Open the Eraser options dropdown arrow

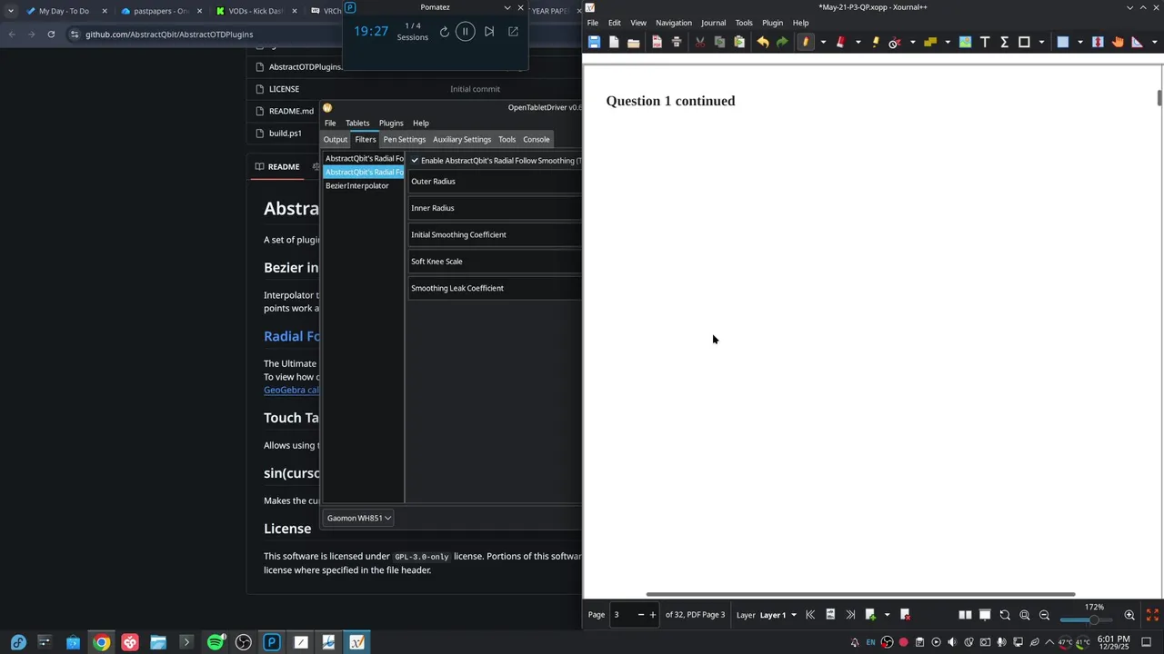point(858,42)
